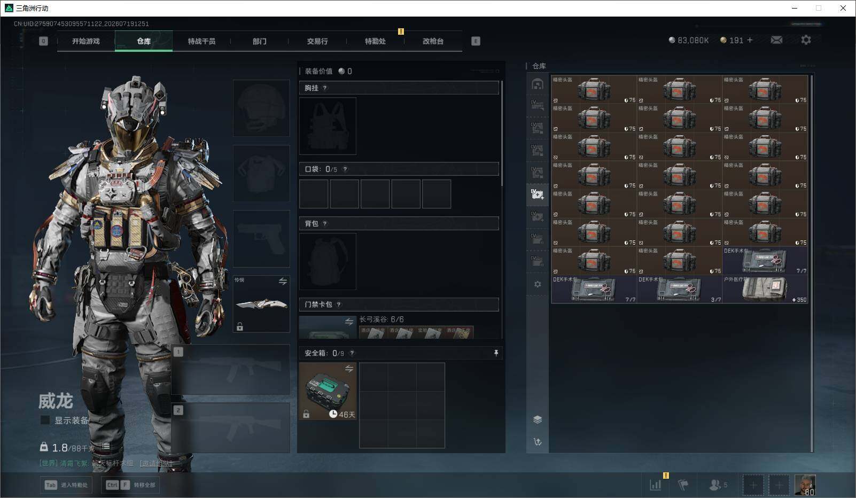856x498 pixels.
Task: Select the safe box item showing 46天
Action: click(x=328, y=391)
